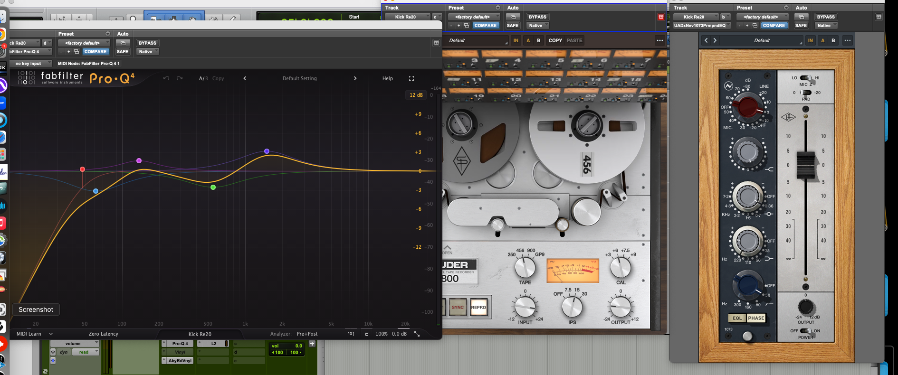Open the Neve 1073 target button icon
The height and width of the screenshot is (375, 898).
879,17
